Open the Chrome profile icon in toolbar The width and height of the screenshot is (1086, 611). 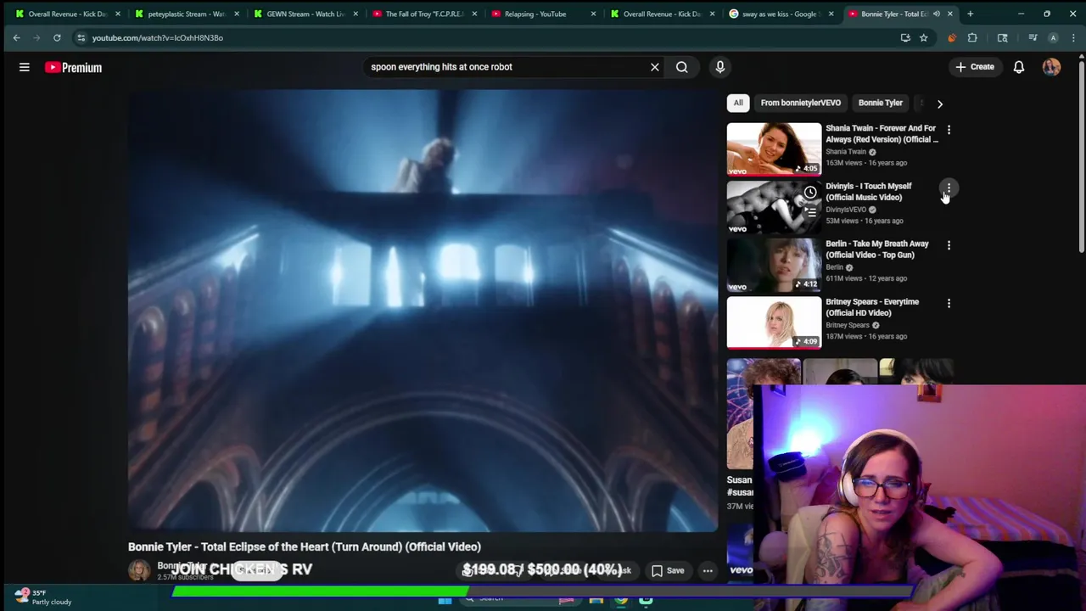(x=1053, y=37)
